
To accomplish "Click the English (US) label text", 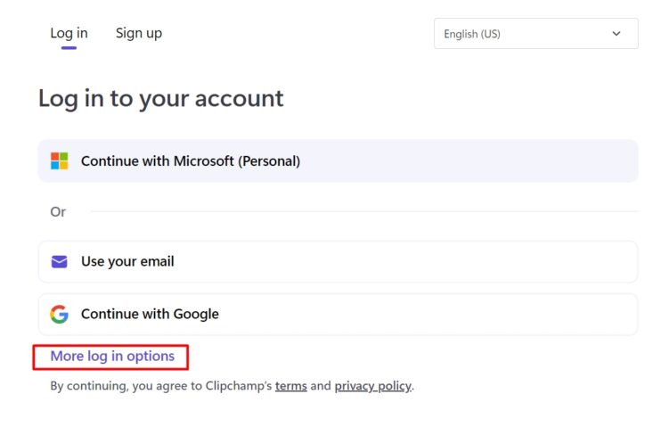I will (x=472, y=34).
